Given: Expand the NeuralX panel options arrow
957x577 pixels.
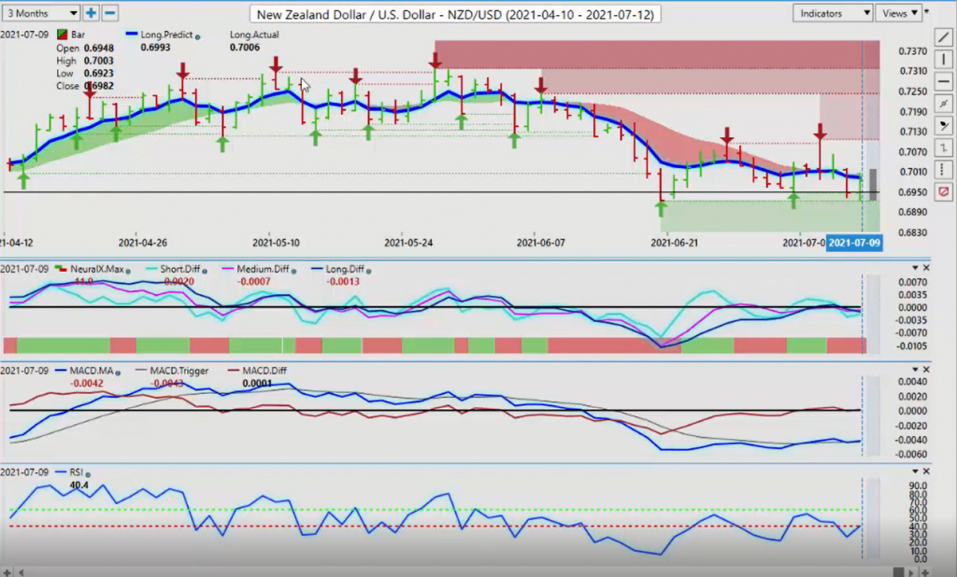Looking at the screenshot, I should [915, 268].
